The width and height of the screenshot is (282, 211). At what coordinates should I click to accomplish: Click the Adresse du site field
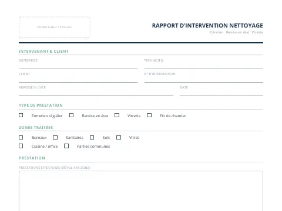[96, 93]
